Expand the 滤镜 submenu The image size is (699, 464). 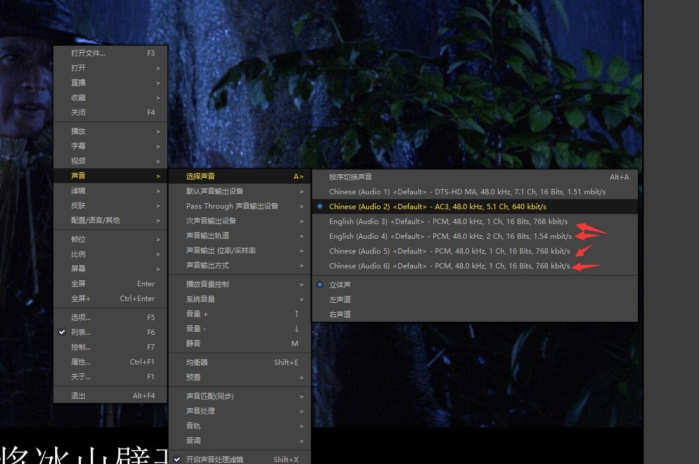110,191
